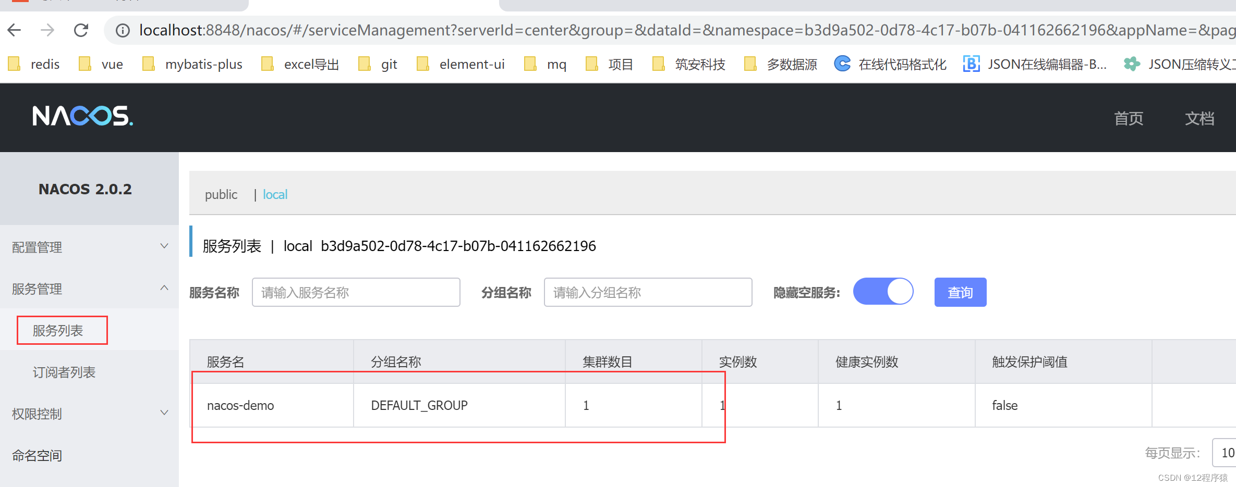Screen dimensions: 1236x487
Task: Open the 每页显示 page size dropdown
Action: [x=1225, y=453]
